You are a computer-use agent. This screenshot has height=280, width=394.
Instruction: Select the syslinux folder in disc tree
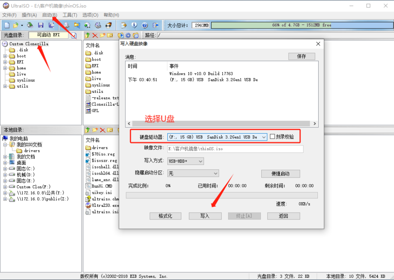26,80
